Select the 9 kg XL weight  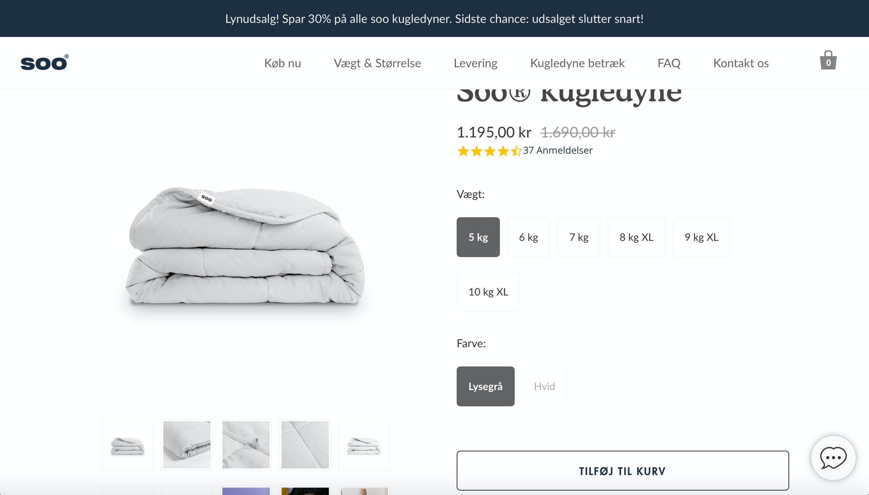[x=701, y=237]
